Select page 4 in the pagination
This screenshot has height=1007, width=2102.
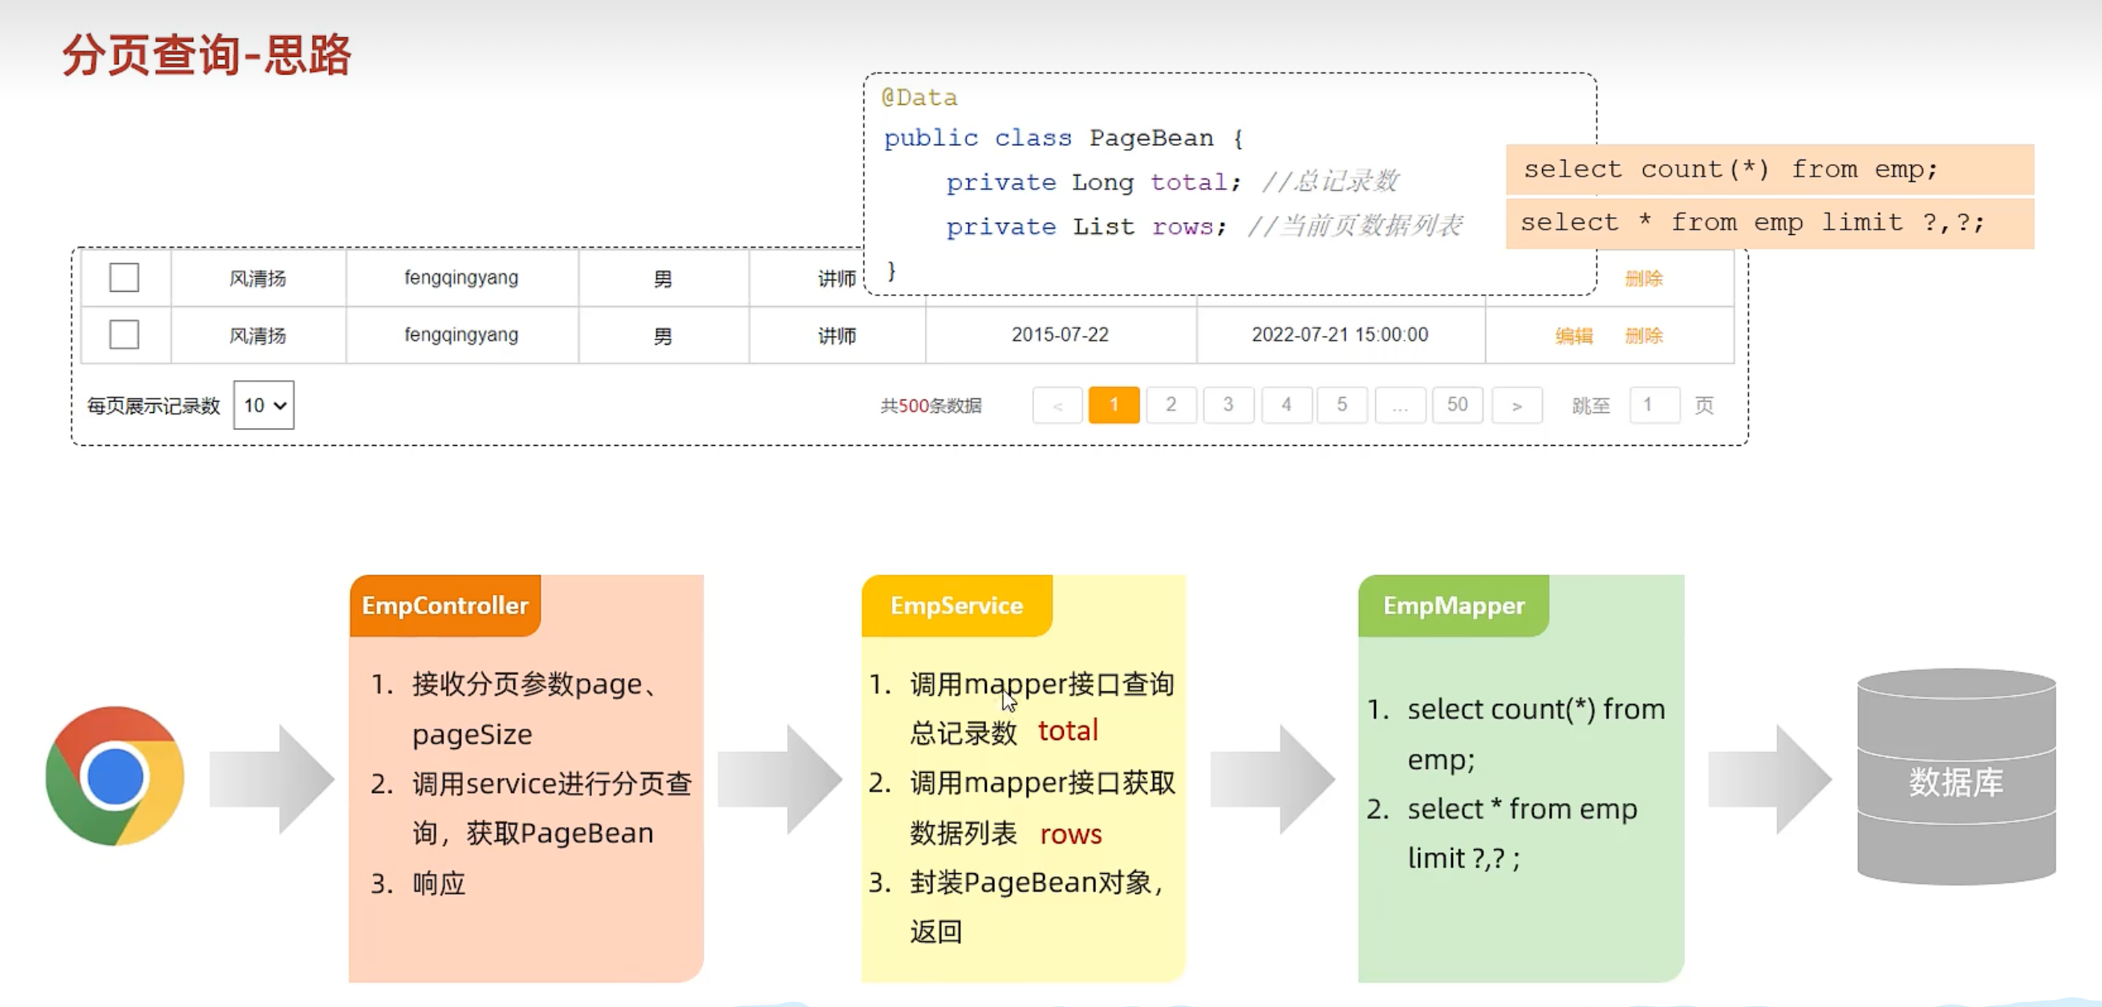pyautogui.click(x=1286, y=404)
